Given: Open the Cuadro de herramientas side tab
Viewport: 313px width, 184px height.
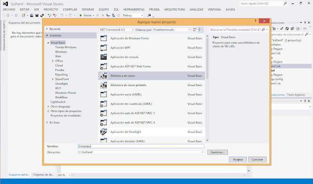Looking at the screenshot, I should (x=4, y=35).
